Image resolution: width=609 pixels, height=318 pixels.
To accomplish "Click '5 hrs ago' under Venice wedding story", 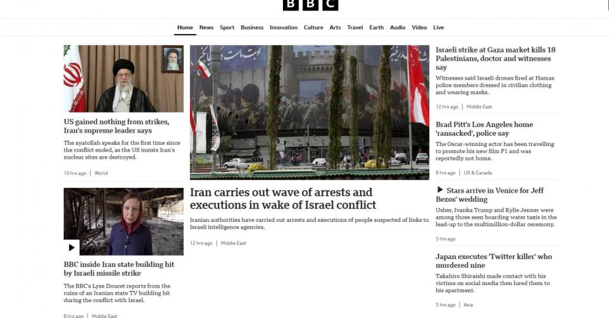I will pos(446,239).
